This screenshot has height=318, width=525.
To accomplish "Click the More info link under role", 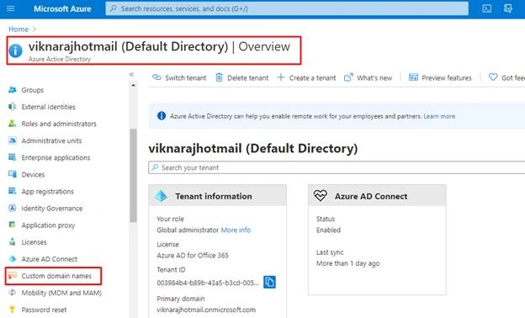I will tap(236, 230).
